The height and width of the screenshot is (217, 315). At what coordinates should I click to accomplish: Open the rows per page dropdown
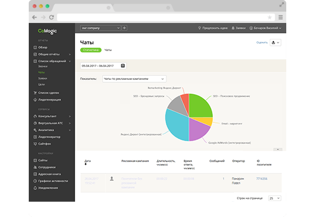tap(275, 198)
